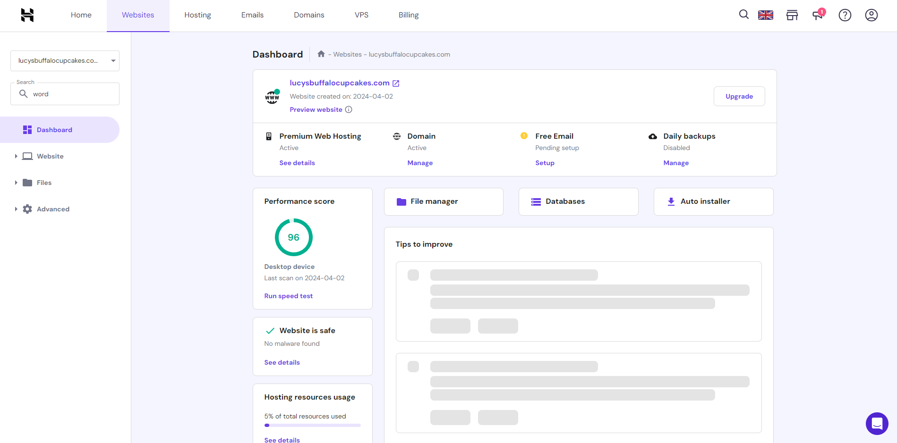Image resolution: width=897 pixels, height=443 pixels.
Task: Select the Websites tab
Action: pyautogui.click(x=138, y=15)
